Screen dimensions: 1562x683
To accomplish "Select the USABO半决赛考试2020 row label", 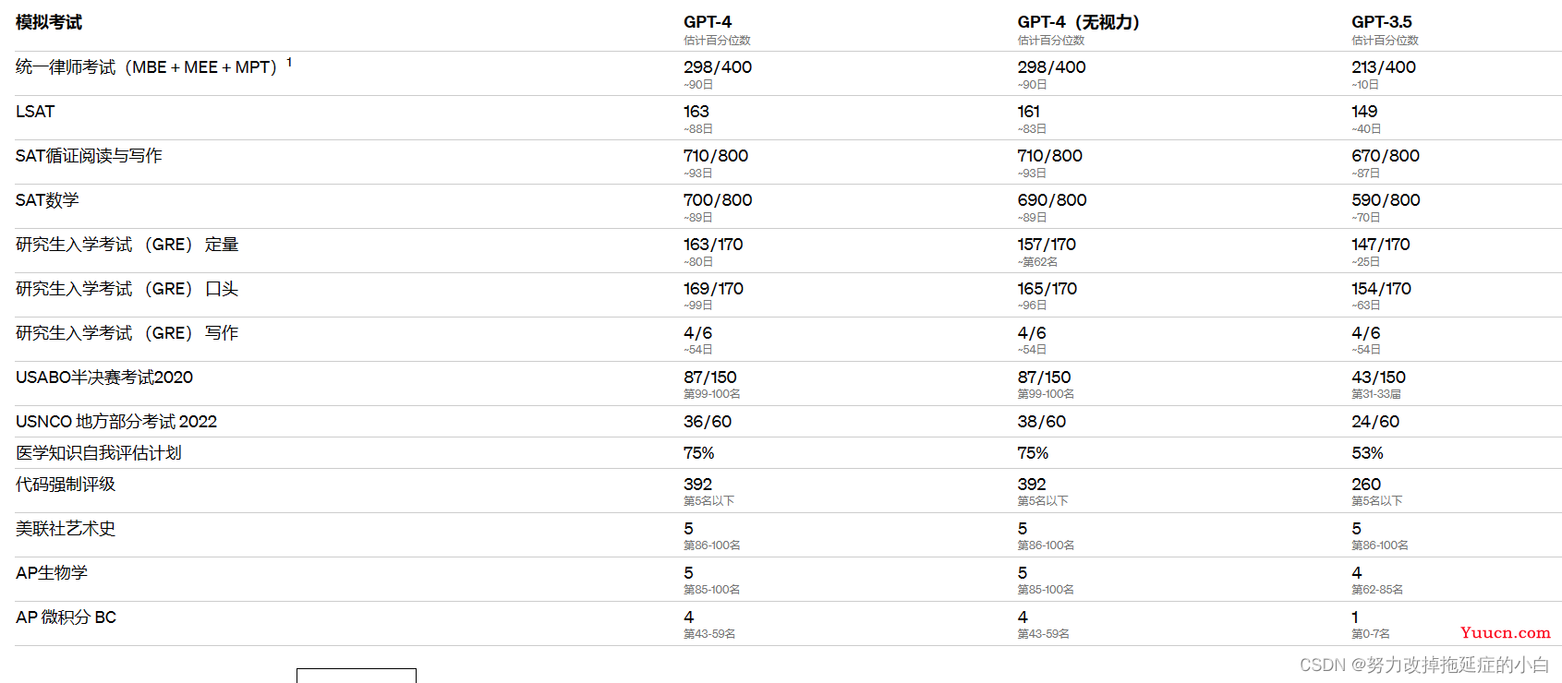I will click(x=104, y=377).
